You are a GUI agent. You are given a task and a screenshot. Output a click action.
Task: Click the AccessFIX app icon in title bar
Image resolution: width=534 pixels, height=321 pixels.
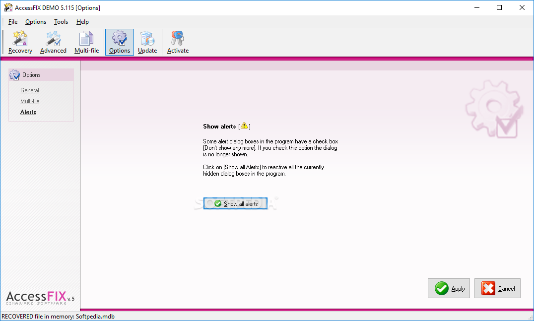coord(8,7)
